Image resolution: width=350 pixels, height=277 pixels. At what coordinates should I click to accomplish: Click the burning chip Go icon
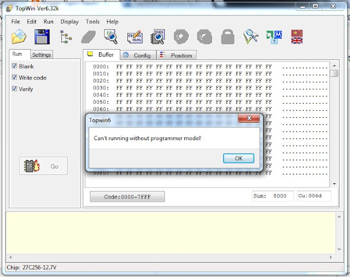(32, 166)
